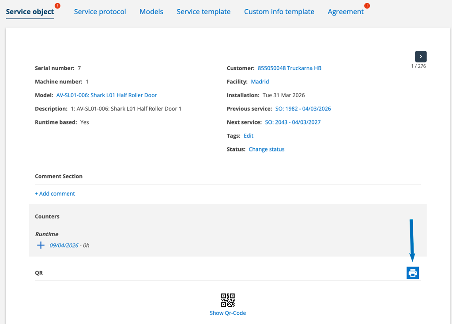This screenshot has width=452, height=324.
Task: Go to next service object arrow
Action: coord(421,57)
